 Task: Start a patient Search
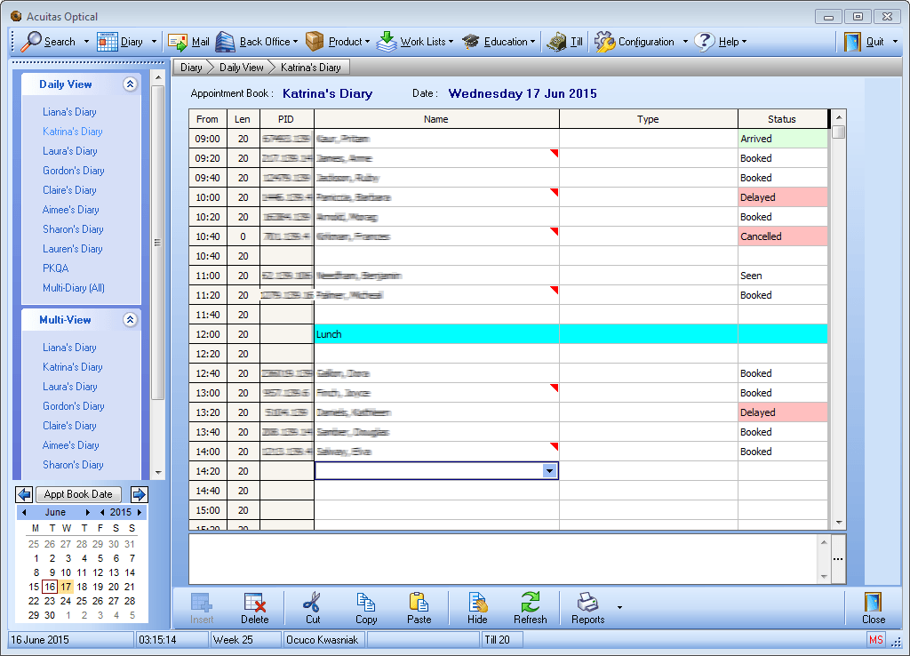click(53, 41)
